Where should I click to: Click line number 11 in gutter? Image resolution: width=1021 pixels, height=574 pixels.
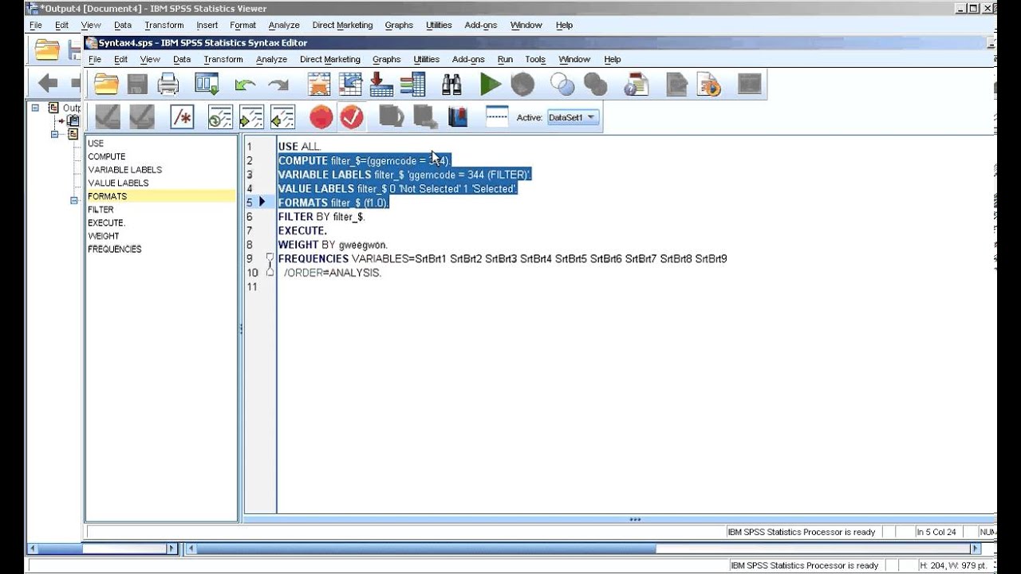[252, 287]
